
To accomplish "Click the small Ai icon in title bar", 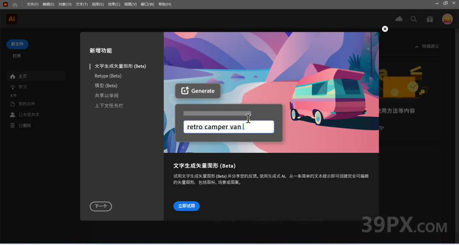I will click(x=6, y=4).
